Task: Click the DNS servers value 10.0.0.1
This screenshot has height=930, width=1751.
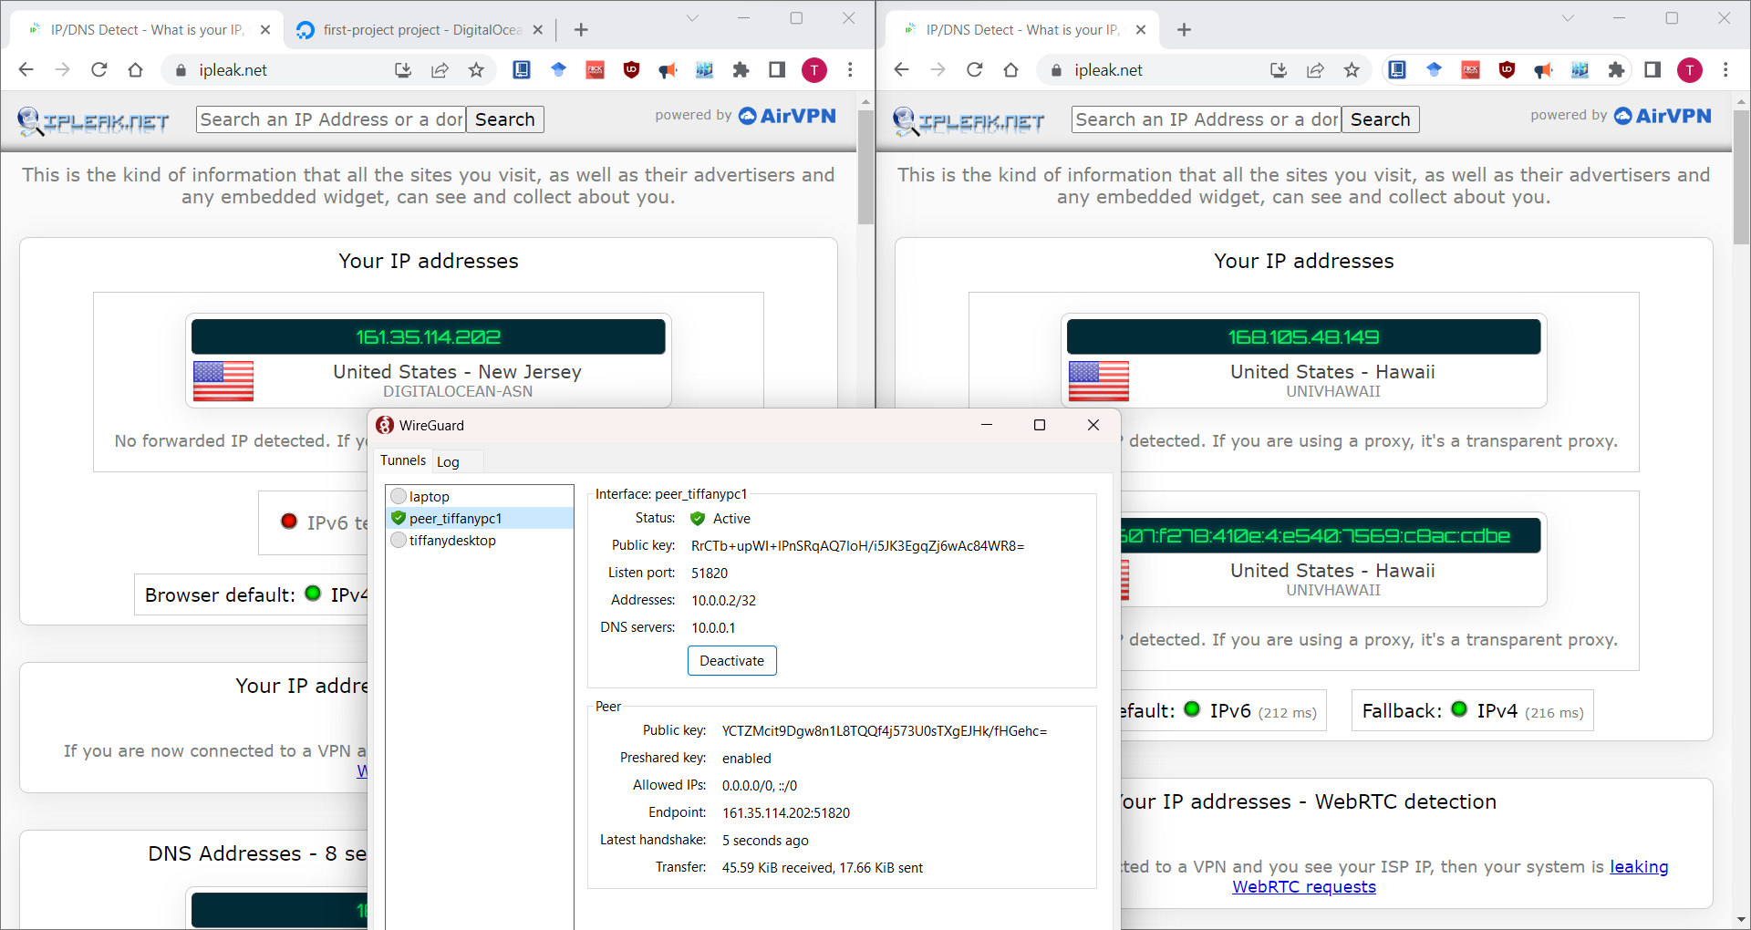Action: tap(713, 628)
